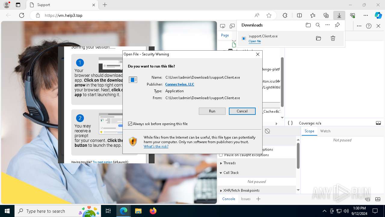Open Edge Settings and more menu

[x=366, y=15]
